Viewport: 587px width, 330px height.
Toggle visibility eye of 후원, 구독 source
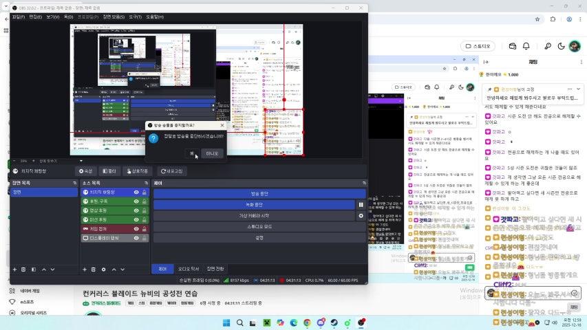tap(136, 201)
